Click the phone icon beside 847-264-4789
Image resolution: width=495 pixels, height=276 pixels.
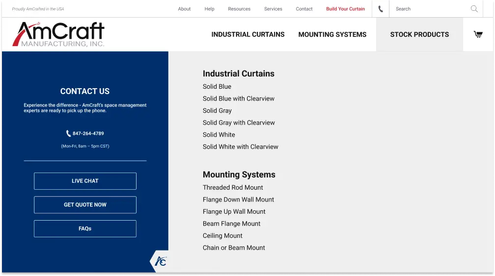tap(68, 133)
